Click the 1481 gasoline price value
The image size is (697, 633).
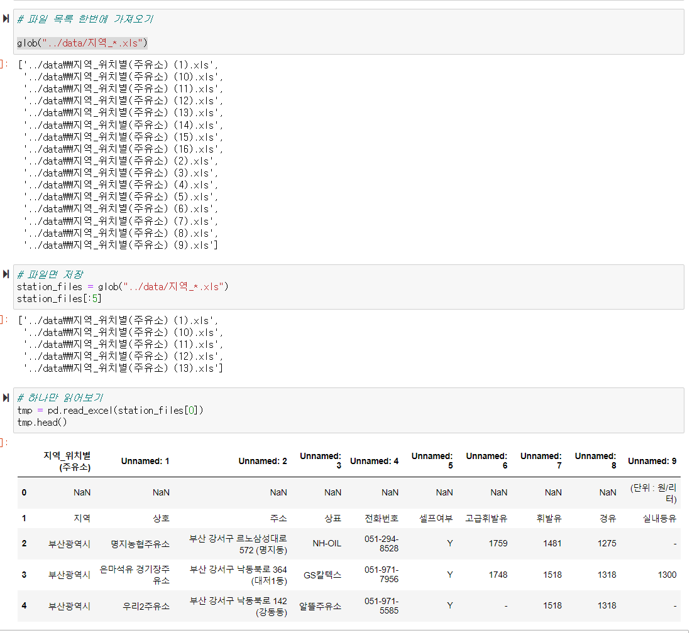coord(552,543)
